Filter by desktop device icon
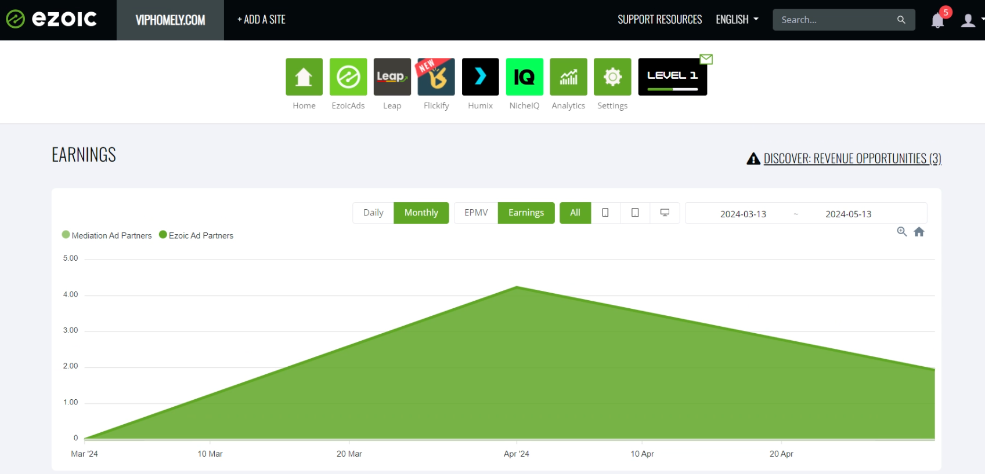 (665, 213)
